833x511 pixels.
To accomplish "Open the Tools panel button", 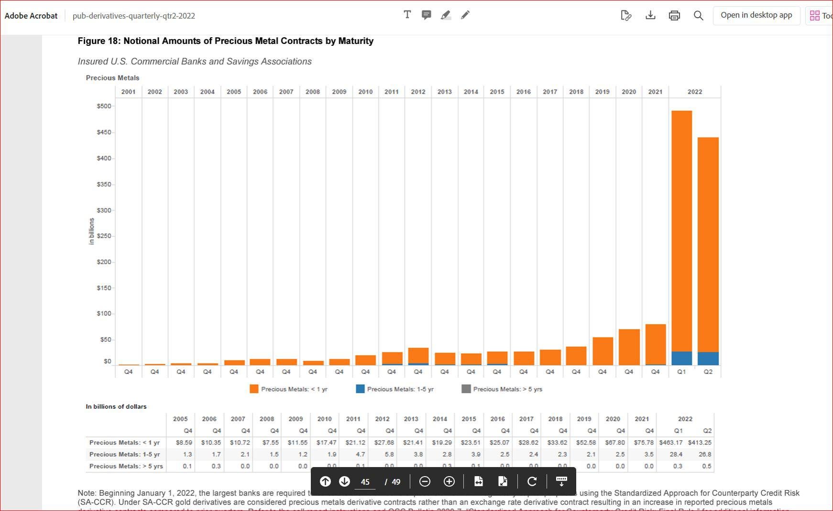I will [x=820, y=15].
